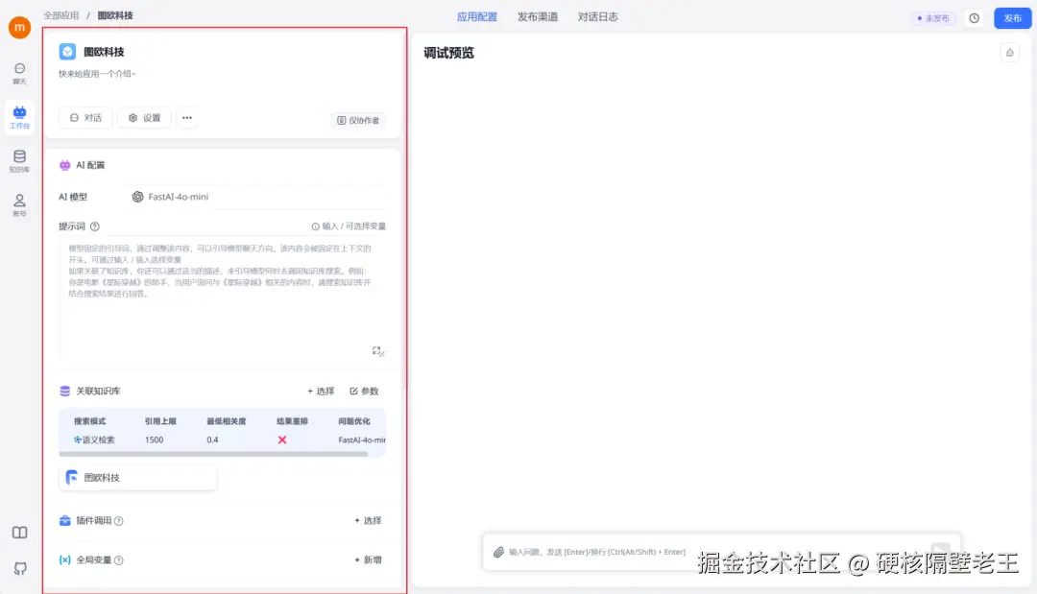This screenshot has width=1037, height=594.
Task: Go to the 聊天 chat sidebar icon
Action: [x=20, y=73]
